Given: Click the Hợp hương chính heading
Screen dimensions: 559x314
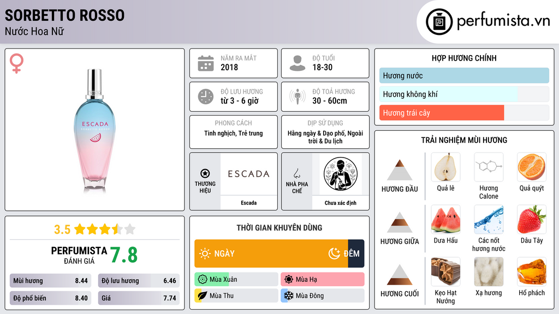Looking at the screenshot, I should [464, 58].
